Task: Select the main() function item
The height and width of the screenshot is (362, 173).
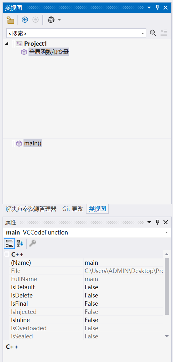Action: click(x=33, y=144)
